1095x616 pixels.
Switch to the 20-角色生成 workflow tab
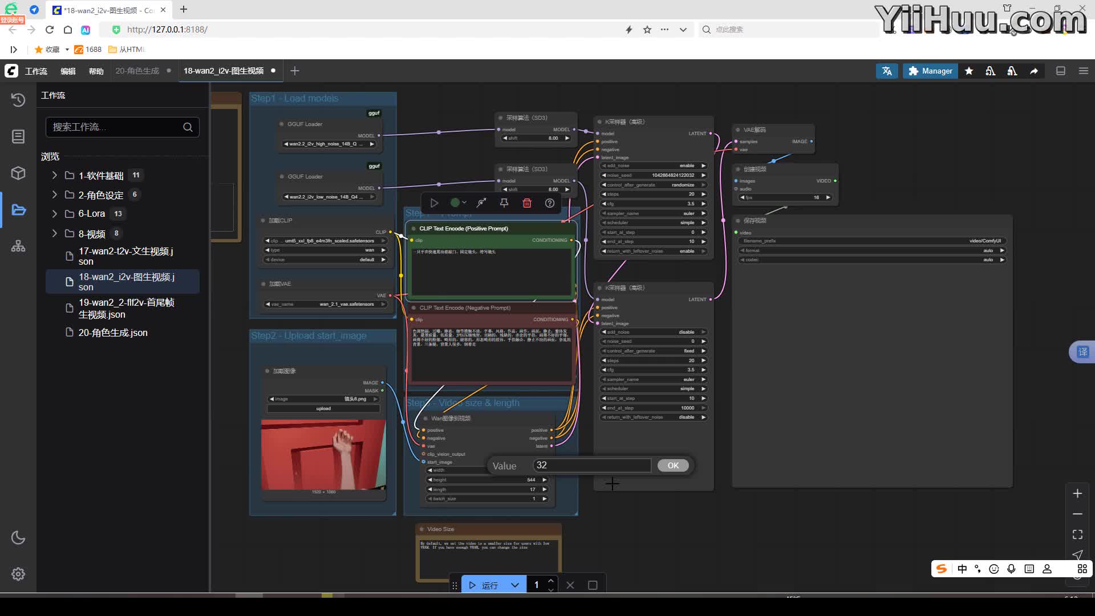tap(137, 71)
